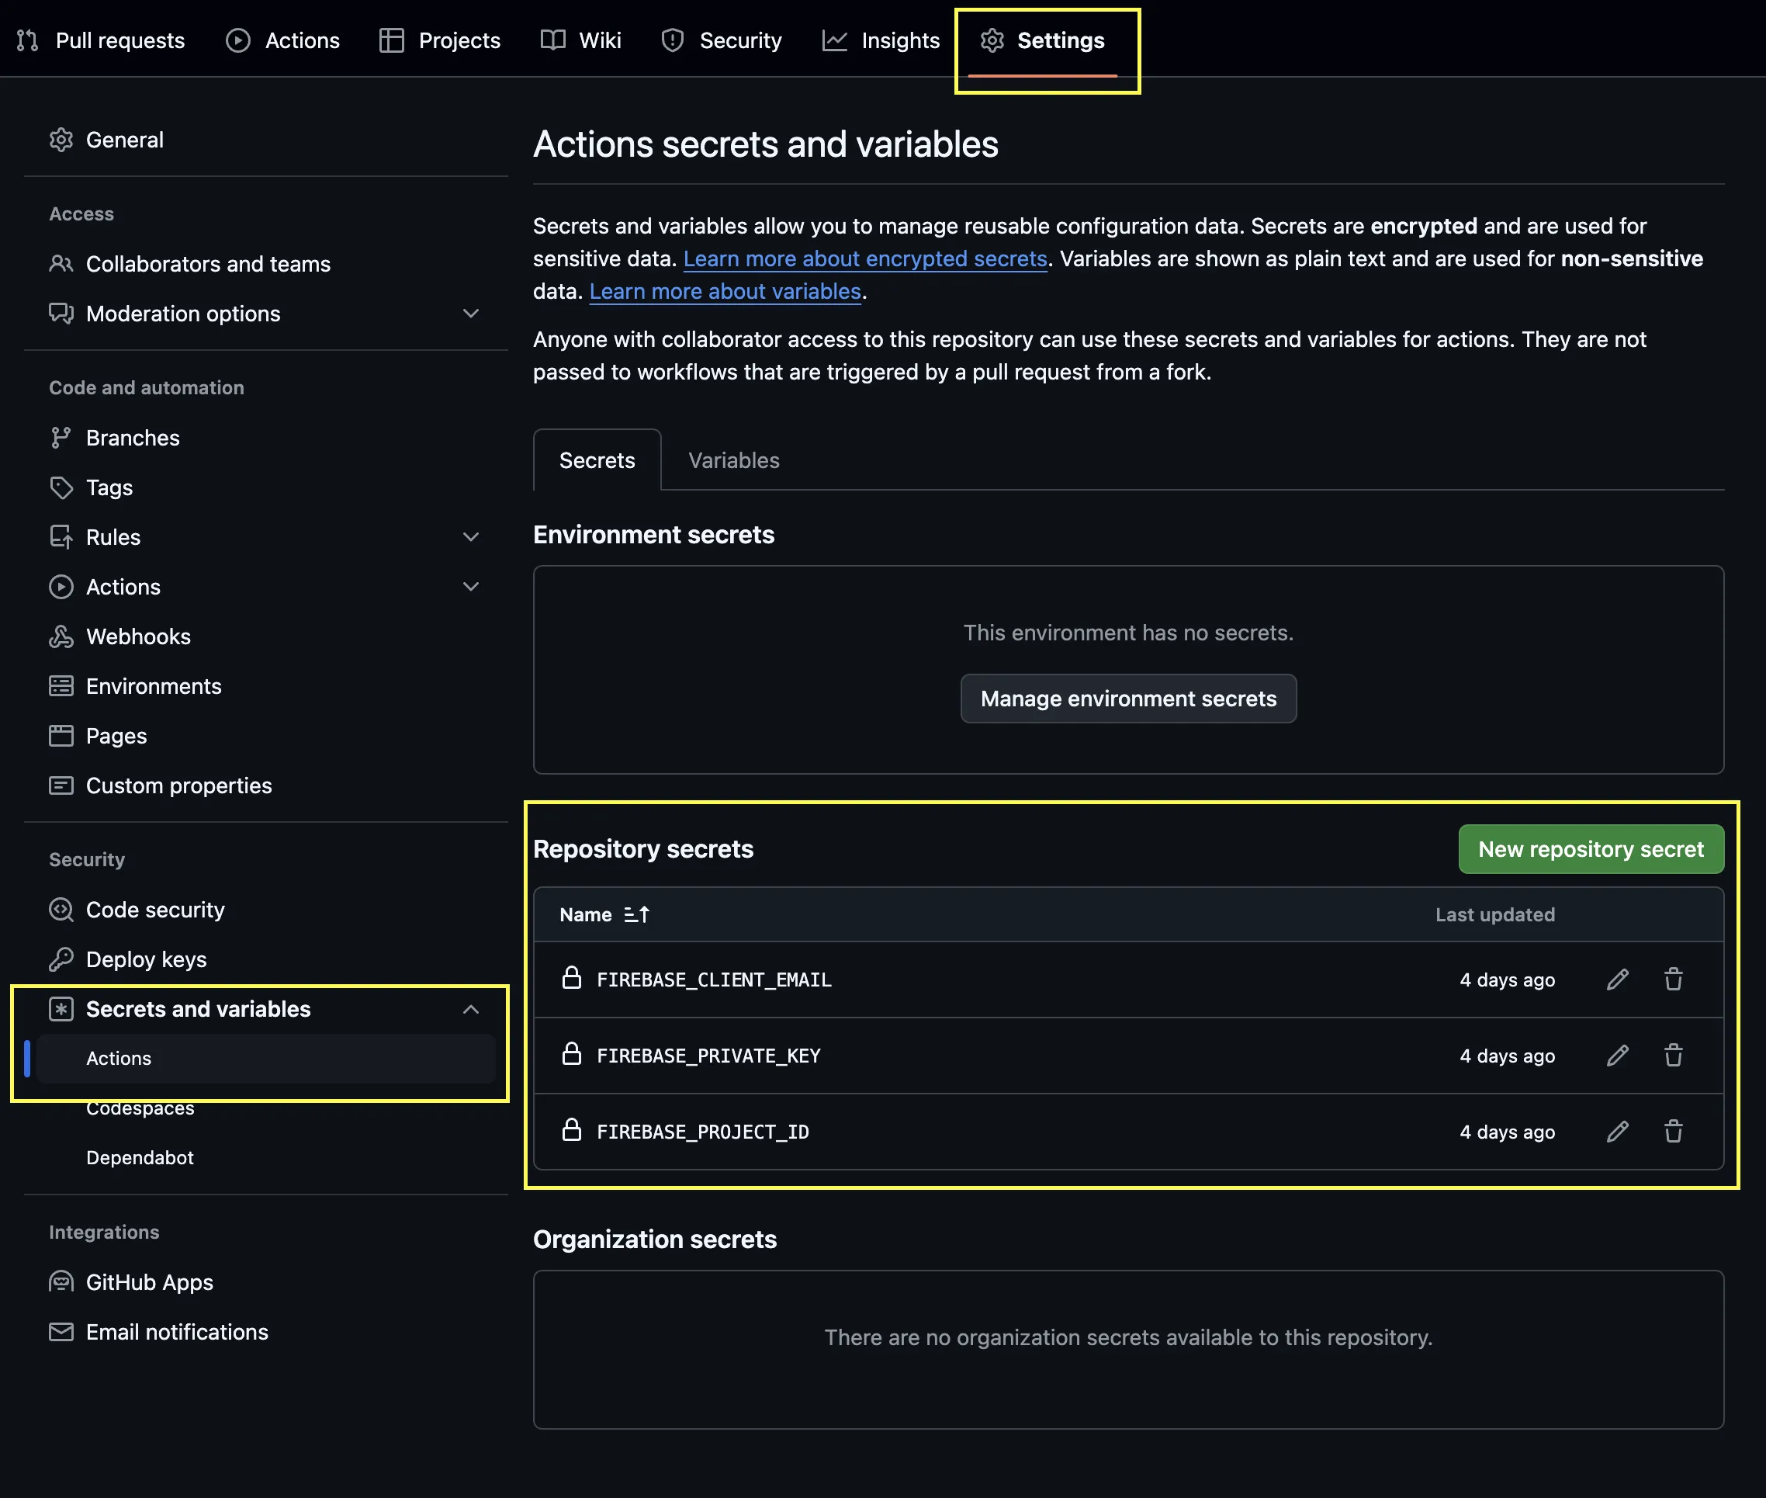Expand the sidebar Actions chevron
The height and width of the screenshot is (1498, 1766).
point(471,587)
